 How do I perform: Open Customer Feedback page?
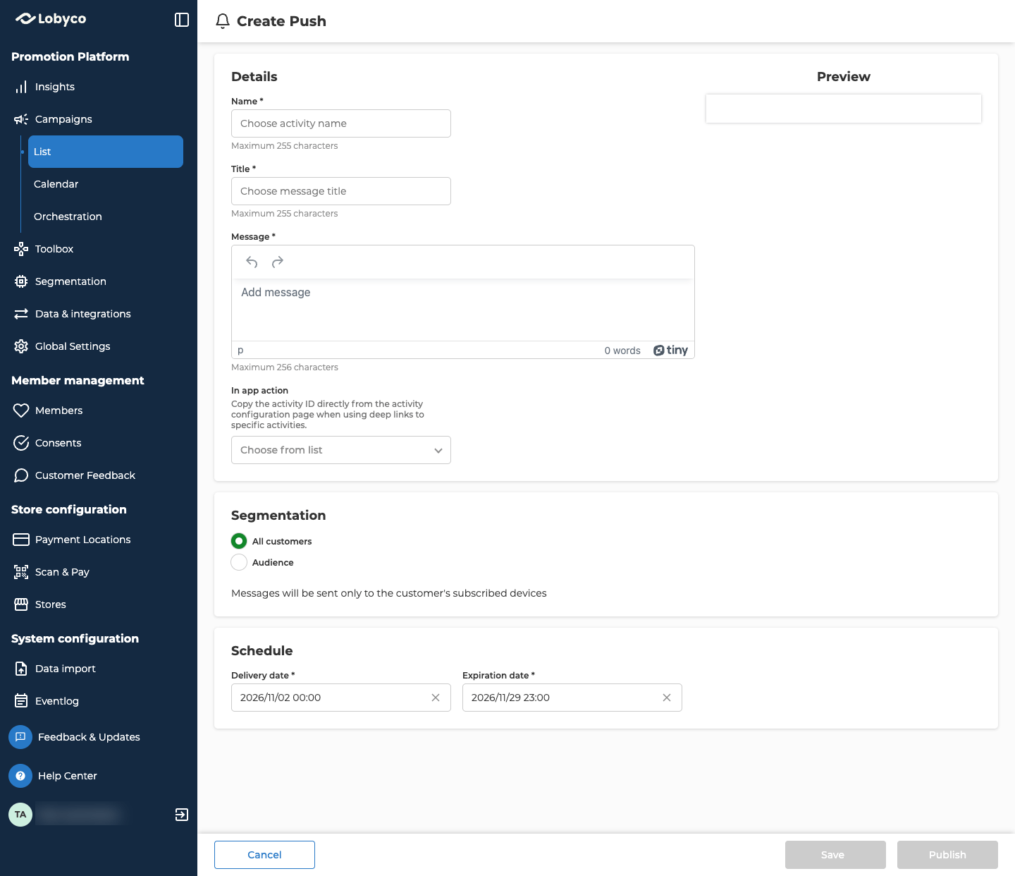(x=85, y=475)
